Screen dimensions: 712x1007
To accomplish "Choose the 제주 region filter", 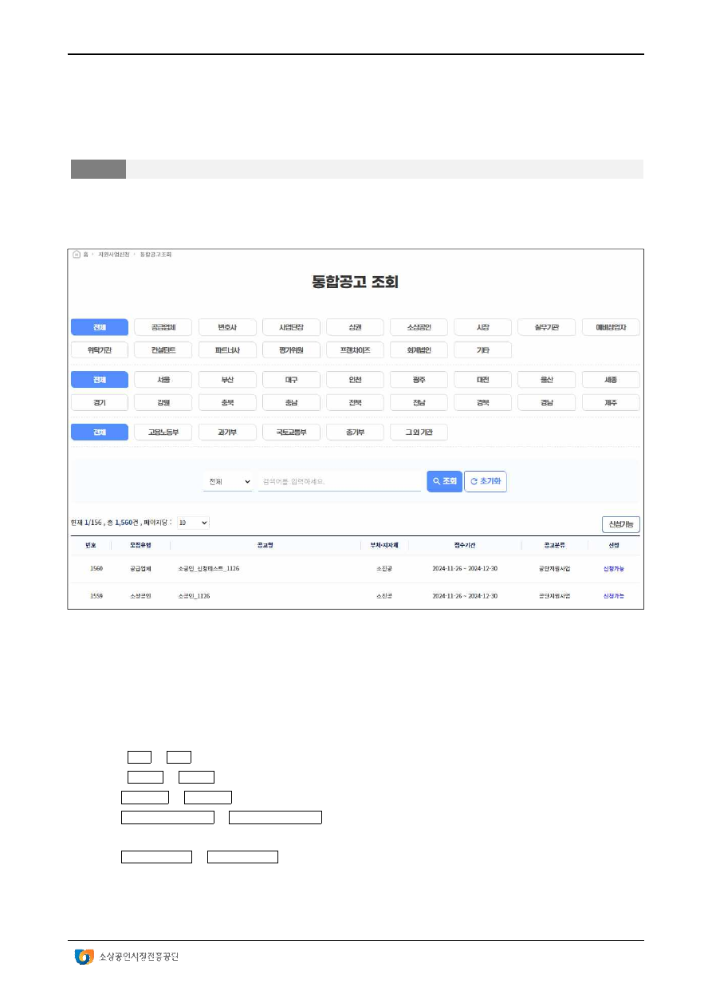I will [x=610, y=402].
